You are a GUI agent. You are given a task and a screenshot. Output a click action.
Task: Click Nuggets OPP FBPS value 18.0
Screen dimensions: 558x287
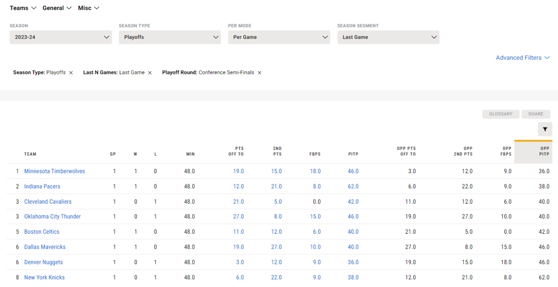[x=506, y=262]
